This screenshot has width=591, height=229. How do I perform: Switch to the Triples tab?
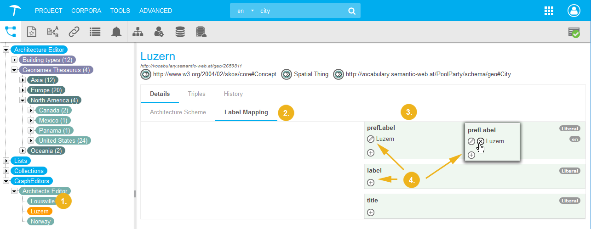(x=196, y=94)
